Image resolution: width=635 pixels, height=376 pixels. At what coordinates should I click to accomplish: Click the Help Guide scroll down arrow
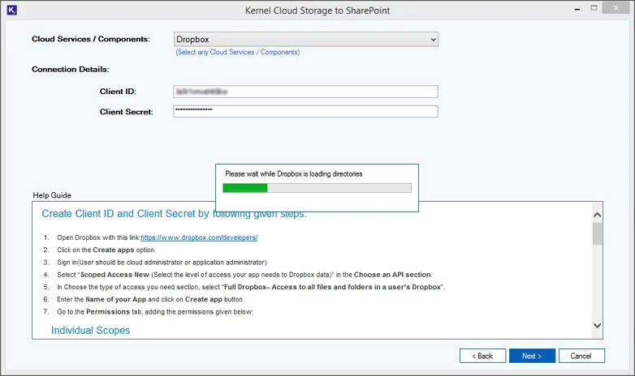click(x=597, y=325)
